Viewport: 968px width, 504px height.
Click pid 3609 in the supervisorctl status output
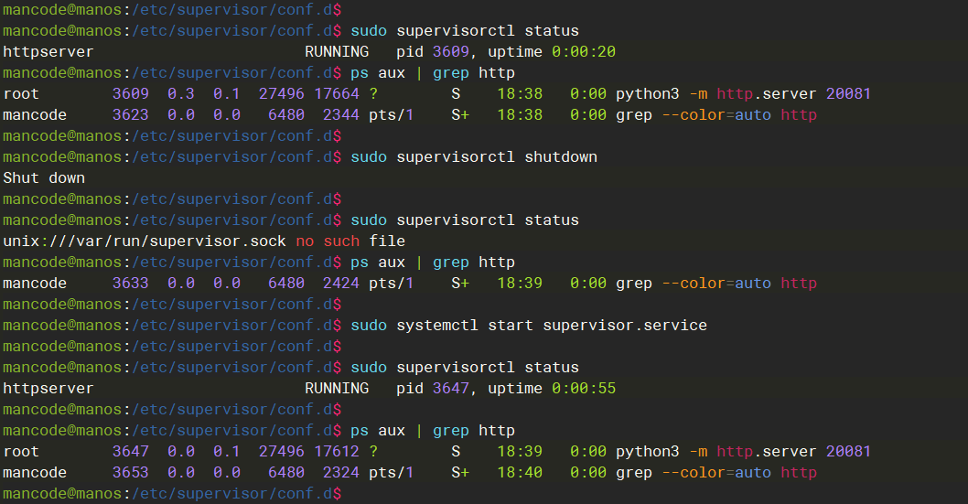[451, 52]
